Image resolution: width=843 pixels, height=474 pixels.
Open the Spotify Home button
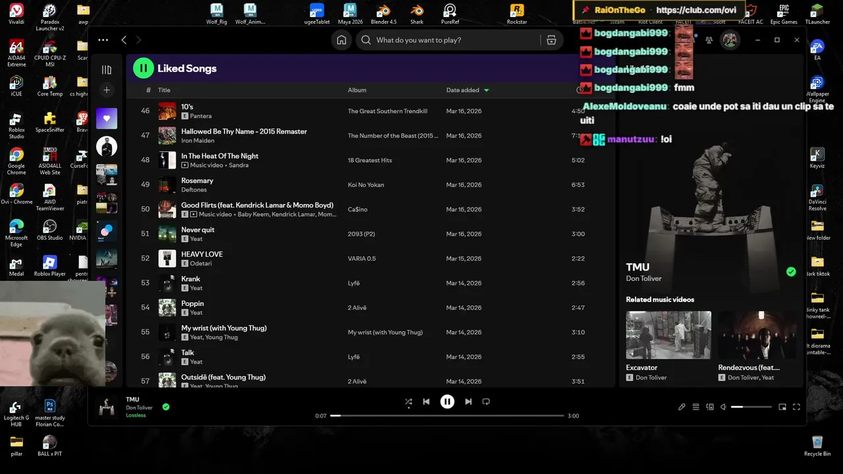pos(341,40)
